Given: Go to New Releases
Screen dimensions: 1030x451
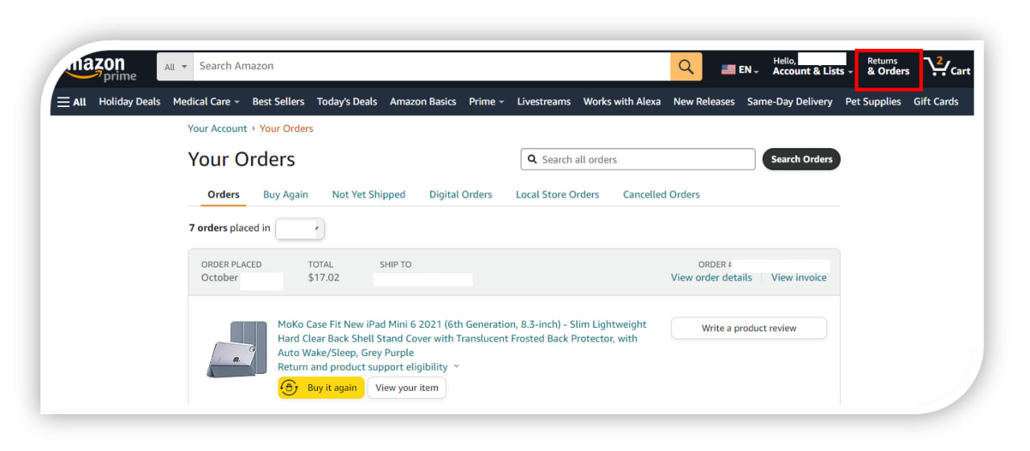Looking at the screenshot, I should 704,102.
